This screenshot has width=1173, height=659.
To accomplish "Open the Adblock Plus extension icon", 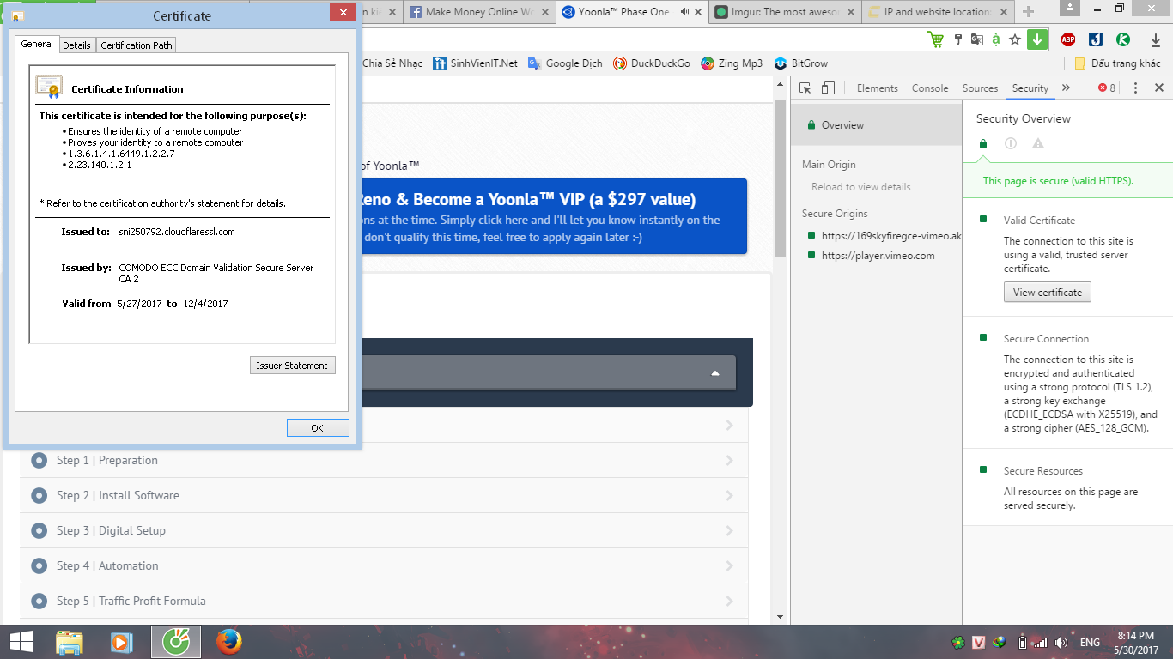I will tap(1068, 39).
